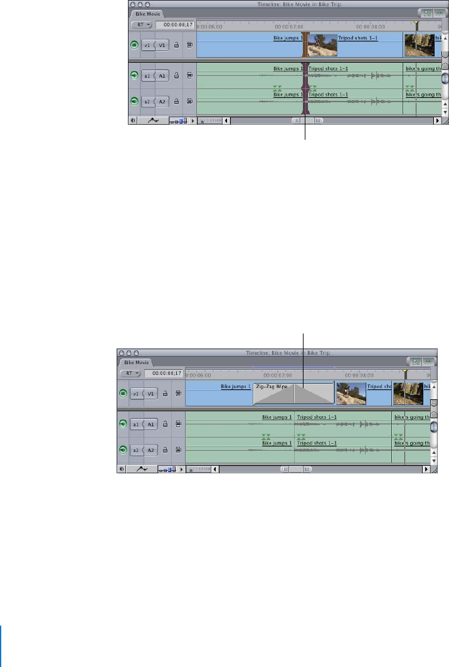This screenshot has width=449, height=667.
Task: Mute the A1 audio track in the upper timeline
Action: pyautogui.click(x=134, y=75)
